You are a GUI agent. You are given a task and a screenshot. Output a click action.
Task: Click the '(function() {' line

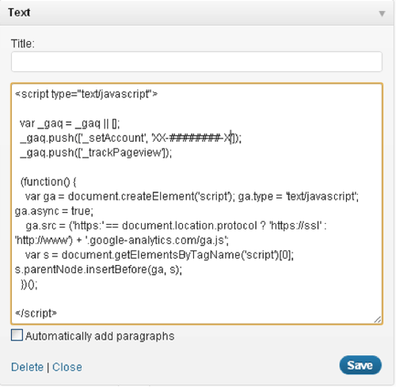pos(48,182)
